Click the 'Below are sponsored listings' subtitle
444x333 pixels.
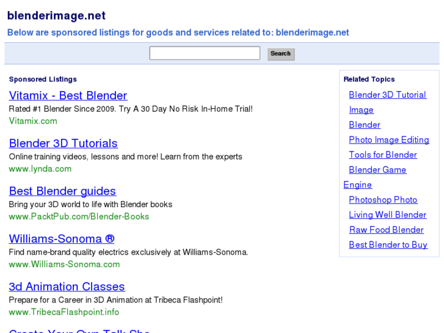pos(178,32)
